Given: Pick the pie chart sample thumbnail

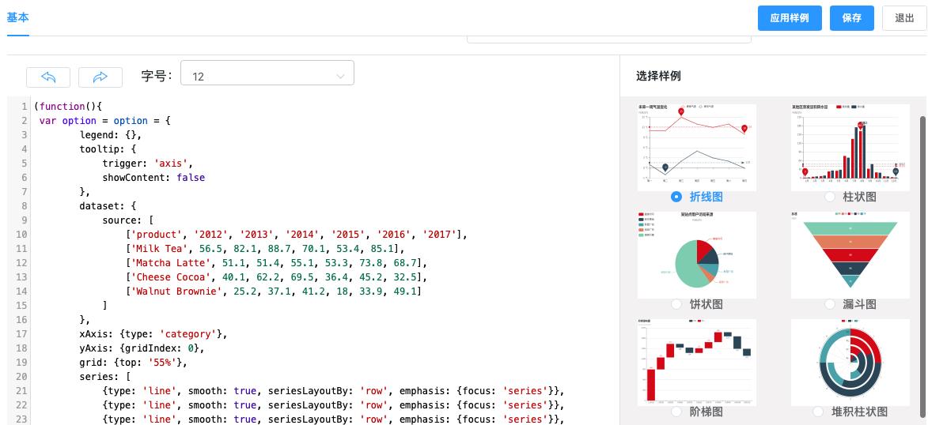Looking at the screenshot, I should click(696, 254).
